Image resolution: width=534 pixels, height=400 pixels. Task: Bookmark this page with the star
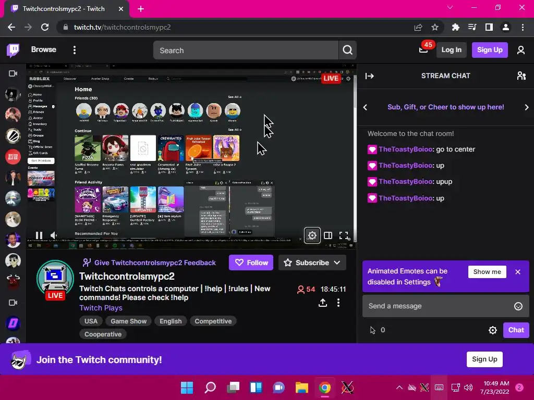point(434,27)
